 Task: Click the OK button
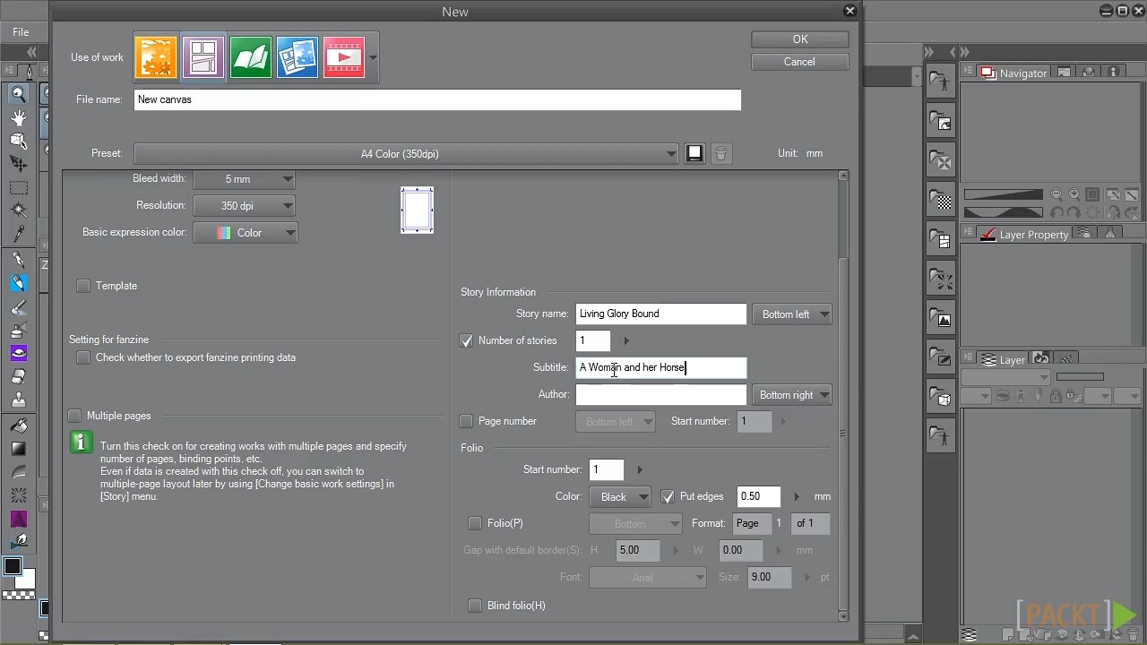[800, 39]
